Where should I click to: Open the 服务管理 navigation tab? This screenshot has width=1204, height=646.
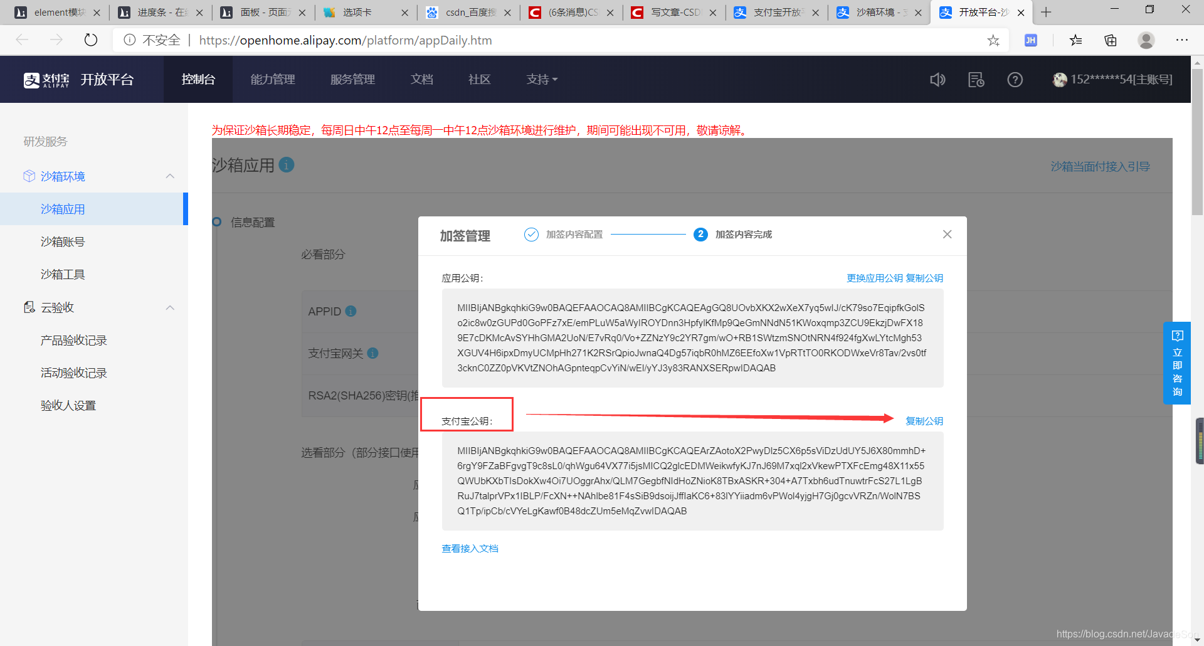tap(352, 79)
